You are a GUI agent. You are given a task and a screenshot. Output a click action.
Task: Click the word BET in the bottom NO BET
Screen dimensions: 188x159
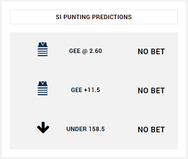pos(158,130)
